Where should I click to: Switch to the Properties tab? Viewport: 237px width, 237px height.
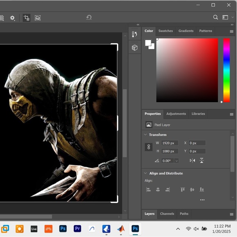coord(152,114)
